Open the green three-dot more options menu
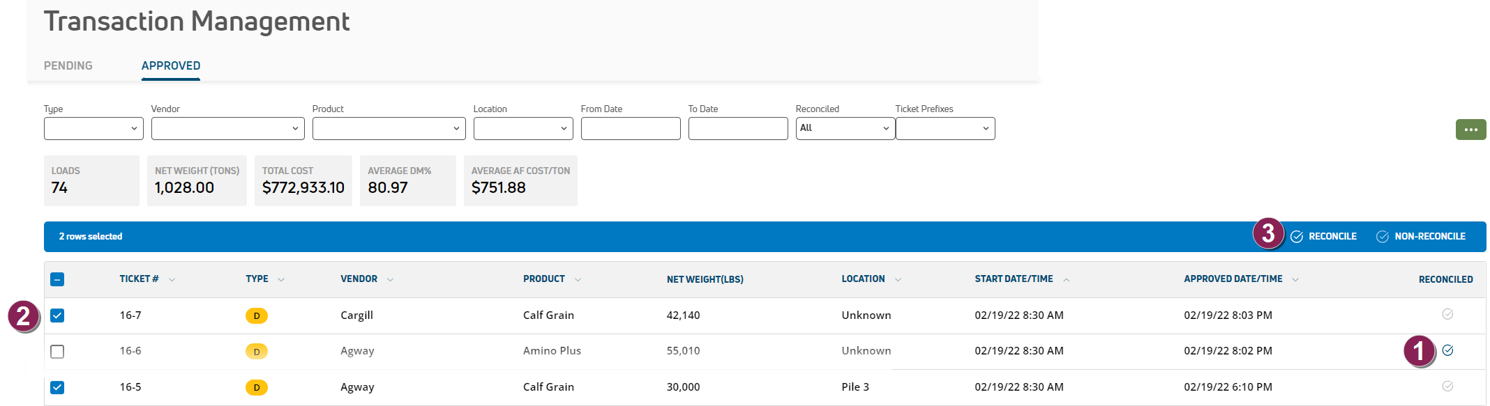Viewport: 1490px width, 406px height. 1470,130
